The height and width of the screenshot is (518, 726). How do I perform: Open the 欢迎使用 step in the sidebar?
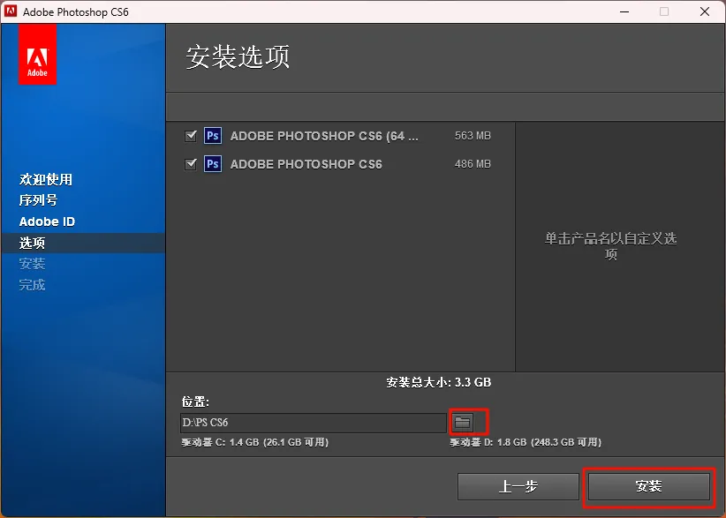(46, 179)
